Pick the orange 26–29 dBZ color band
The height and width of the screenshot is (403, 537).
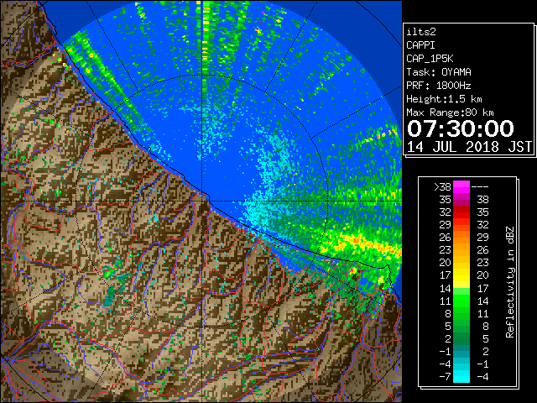(x=461, y=238)
